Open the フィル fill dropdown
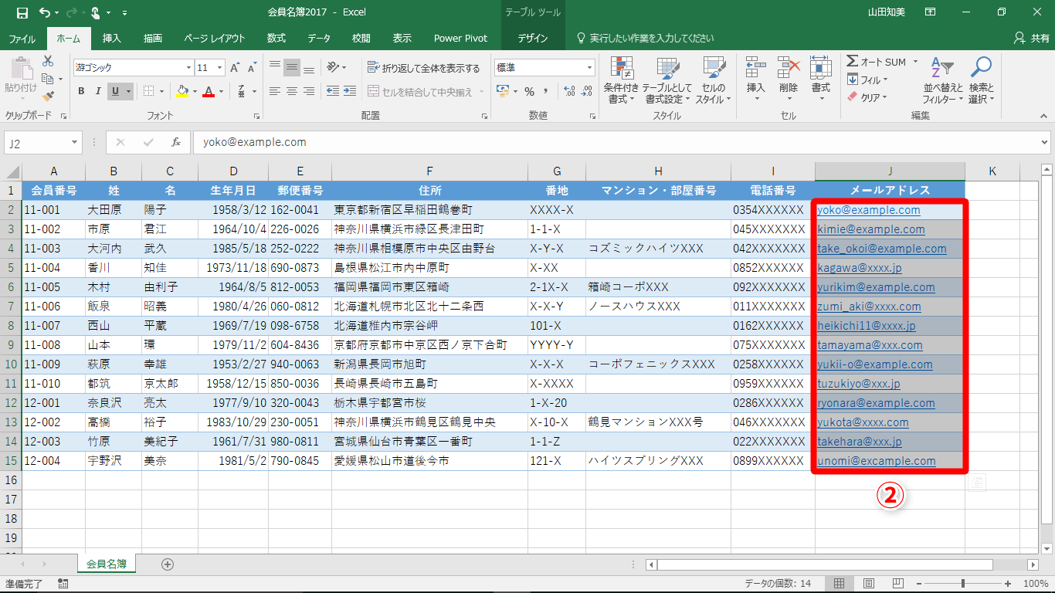This screenshot has width=1055, height=593. click(x=867, y=80)
